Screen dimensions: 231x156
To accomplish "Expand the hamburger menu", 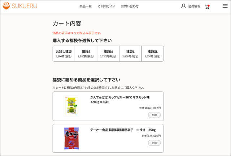I will [x=225, y=6].
